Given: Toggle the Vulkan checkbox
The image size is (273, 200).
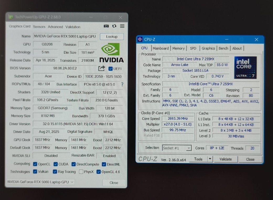Looking at the screenshot, I should (35, 172).
